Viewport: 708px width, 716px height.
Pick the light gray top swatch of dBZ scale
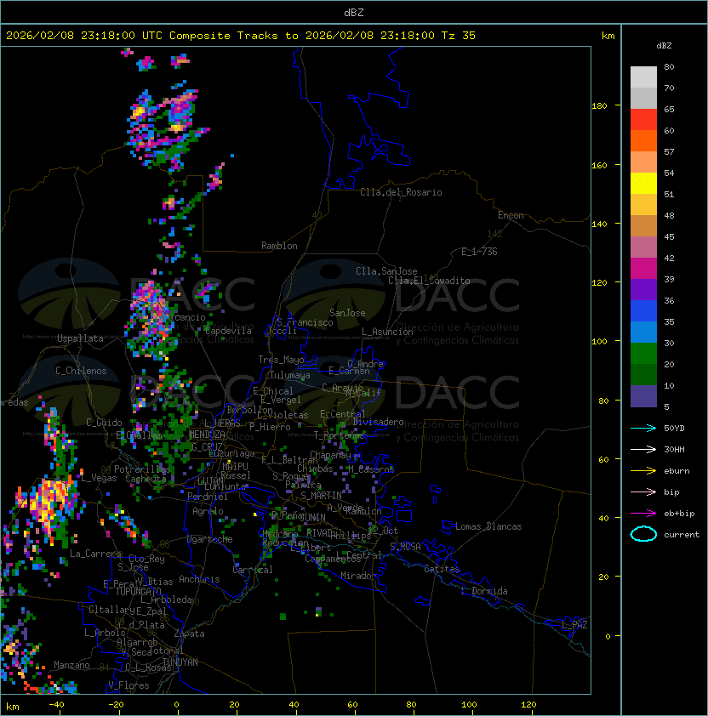pos(643,77)
